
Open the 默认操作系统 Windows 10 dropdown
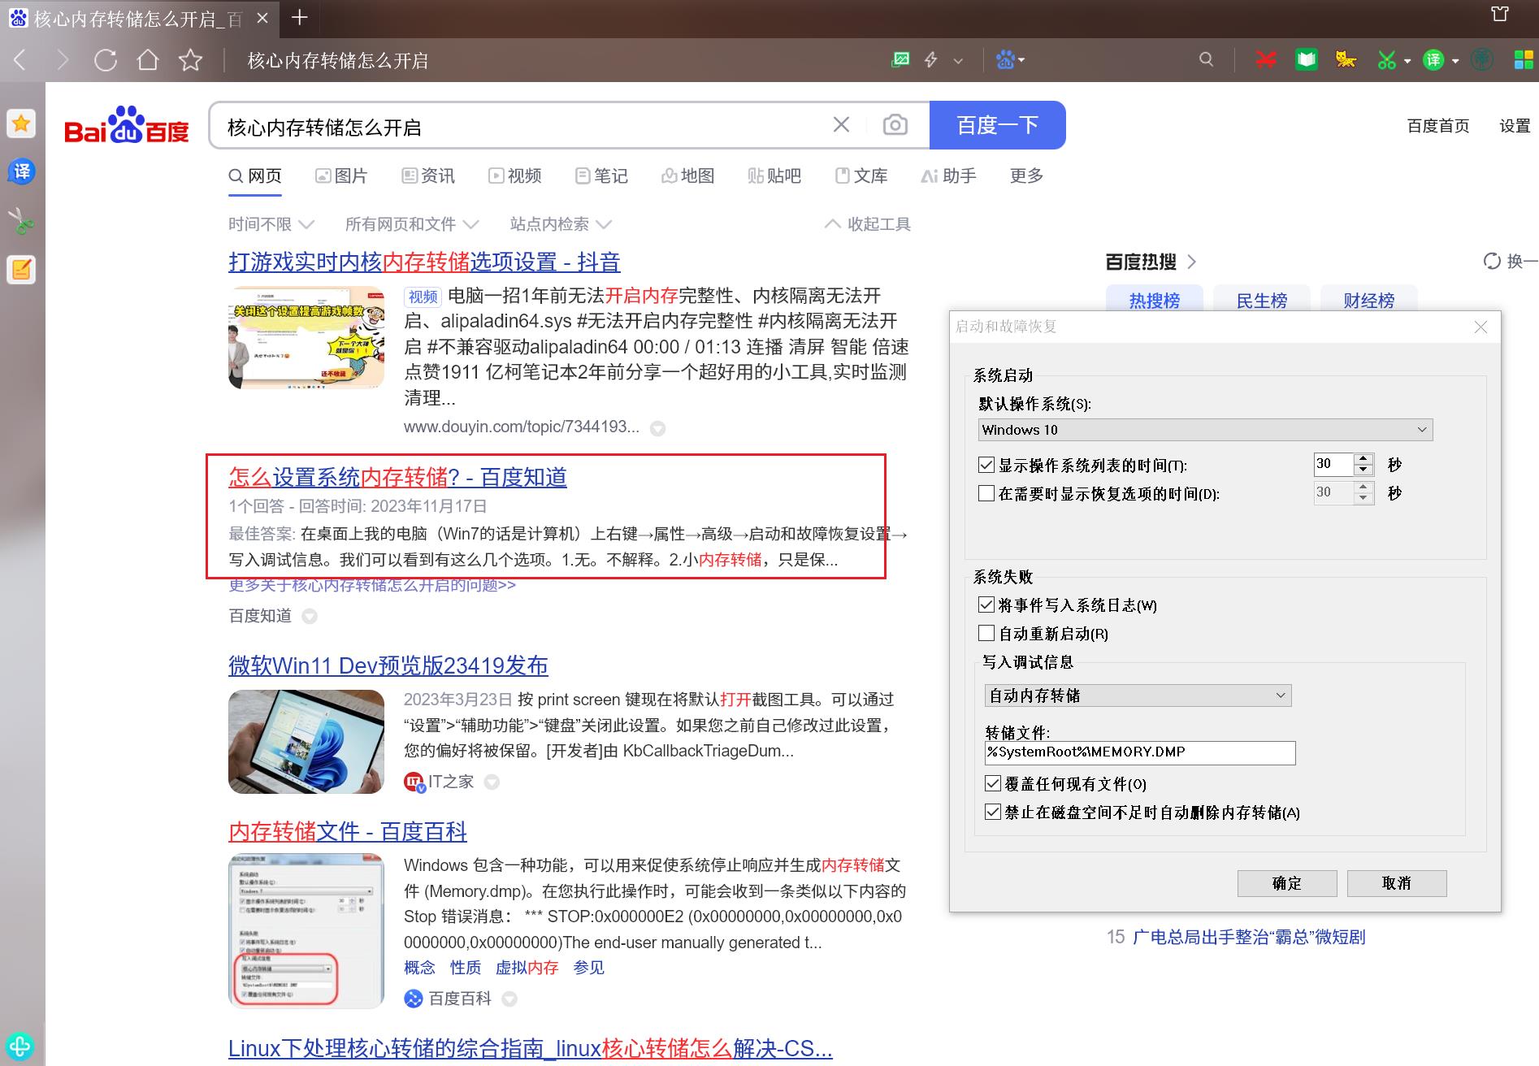point(1205,430)
